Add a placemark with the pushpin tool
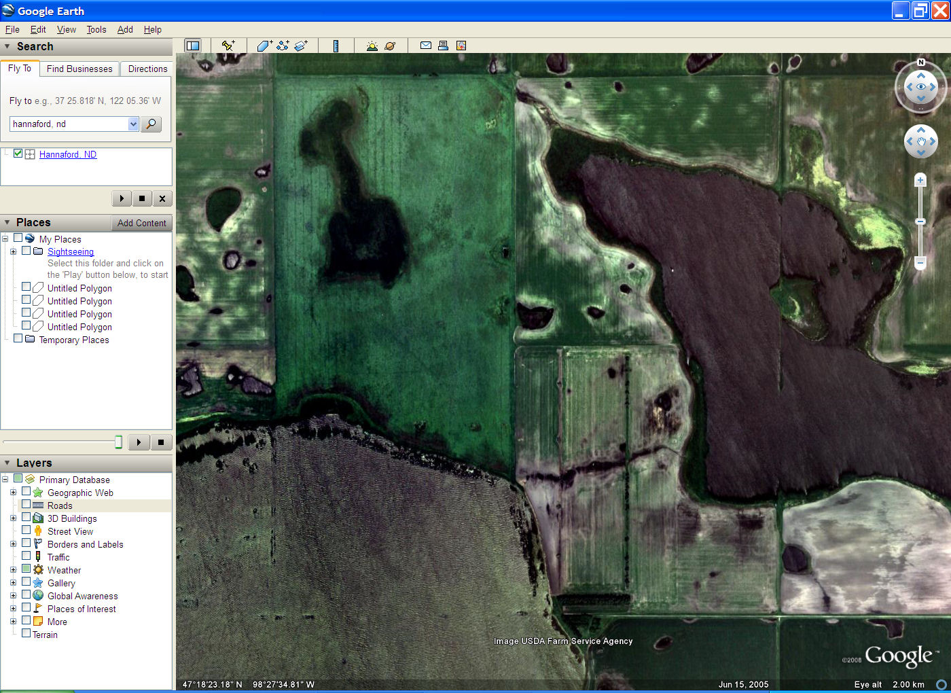 click(x=228, y=46)
